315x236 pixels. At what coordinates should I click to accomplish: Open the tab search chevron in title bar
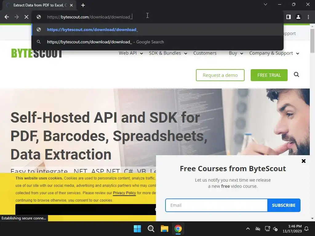click(265, 4)
